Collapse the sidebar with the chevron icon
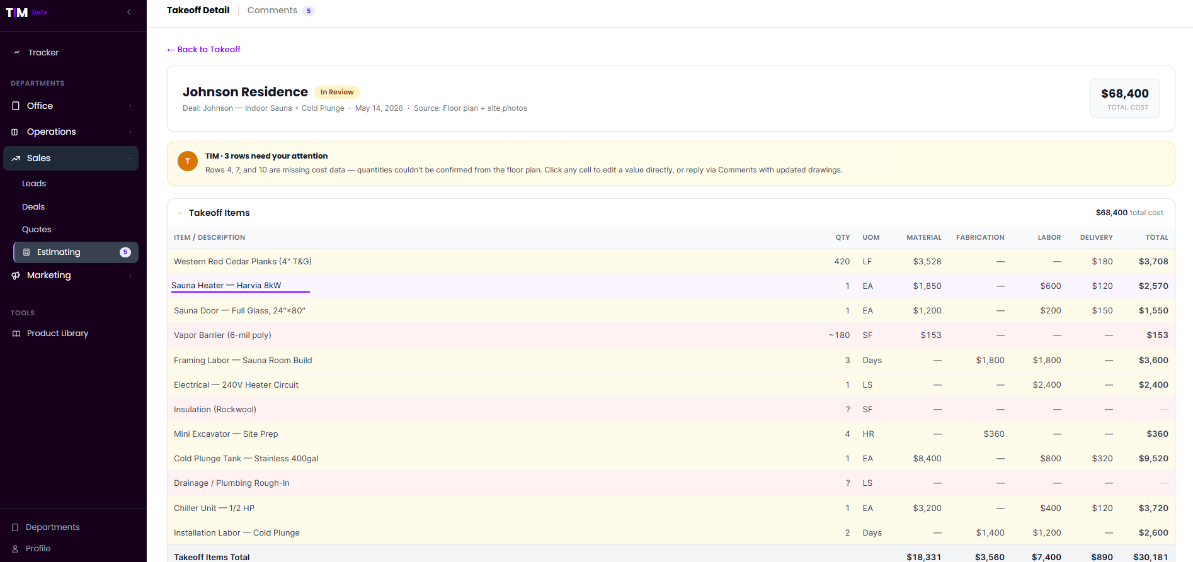 coord(129,12)
